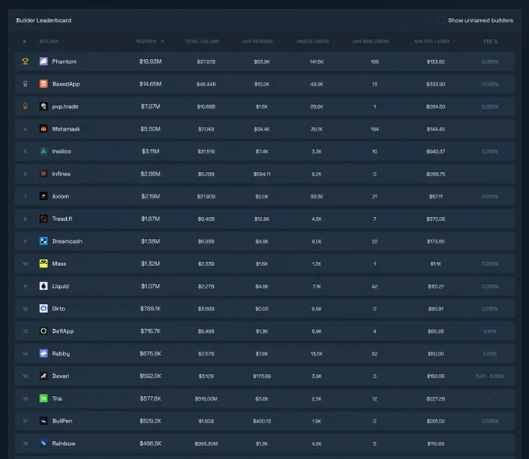Click the Rabby logo icon
Image resolution: width=529 pixels, height=459 pixels.
click(44, 353)
